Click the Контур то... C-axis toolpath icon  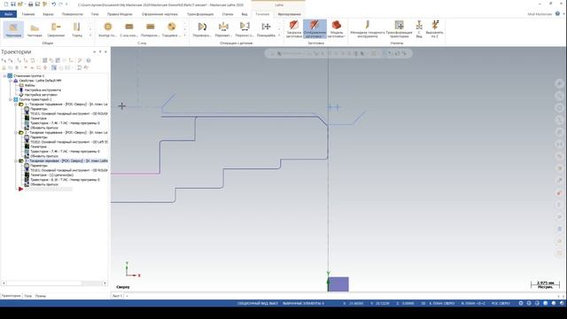[108, 29]
